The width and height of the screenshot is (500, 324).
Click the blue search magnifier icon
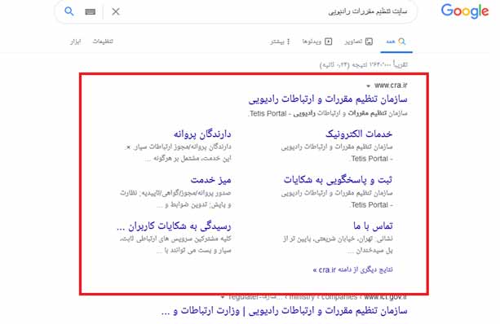coord(69,11)
